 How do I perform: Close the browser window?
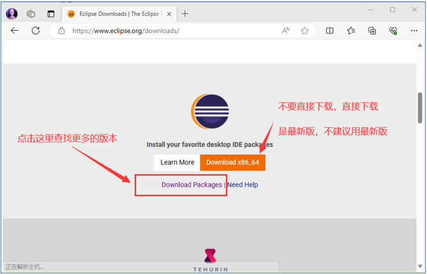[414, 10]
